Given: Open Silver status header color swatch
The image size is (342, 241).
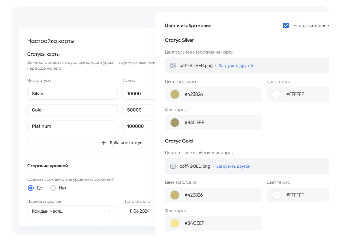Looking at the screenshot, I should click(175, 94).
